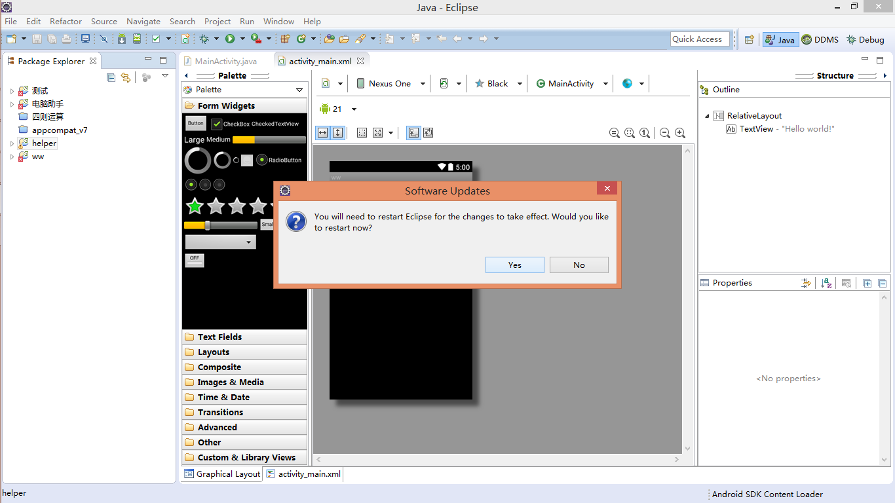Click Link with Editor icon in Package Explorer
This screenshot has height=503, width=895.
click(x=126, y=77)
